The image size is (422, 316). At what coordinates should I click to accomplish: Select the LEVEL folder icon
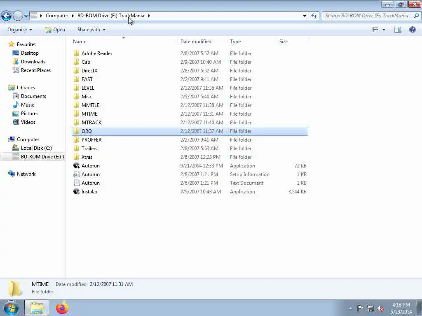76,88
